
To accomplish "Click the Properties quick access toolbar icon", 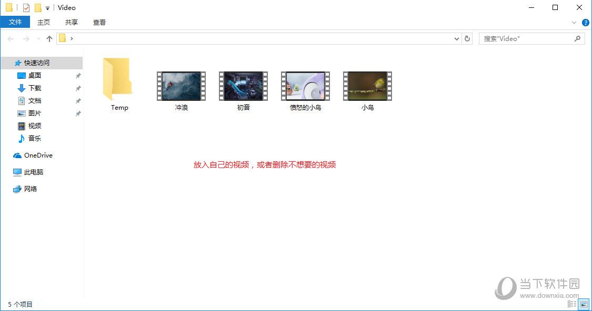I will (26, 7).
